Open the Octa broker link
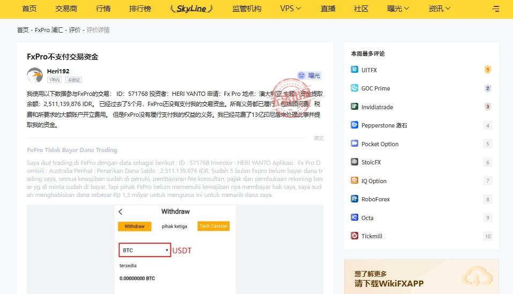513x294 pixels. click(367, 218)
